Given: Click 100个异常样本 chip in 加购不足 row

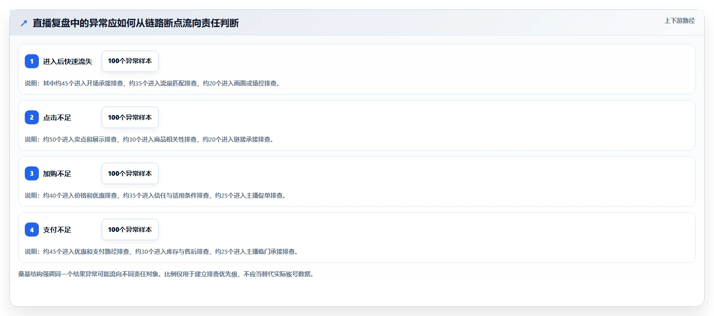Looking at the screenshot, I should click(130, 173).
